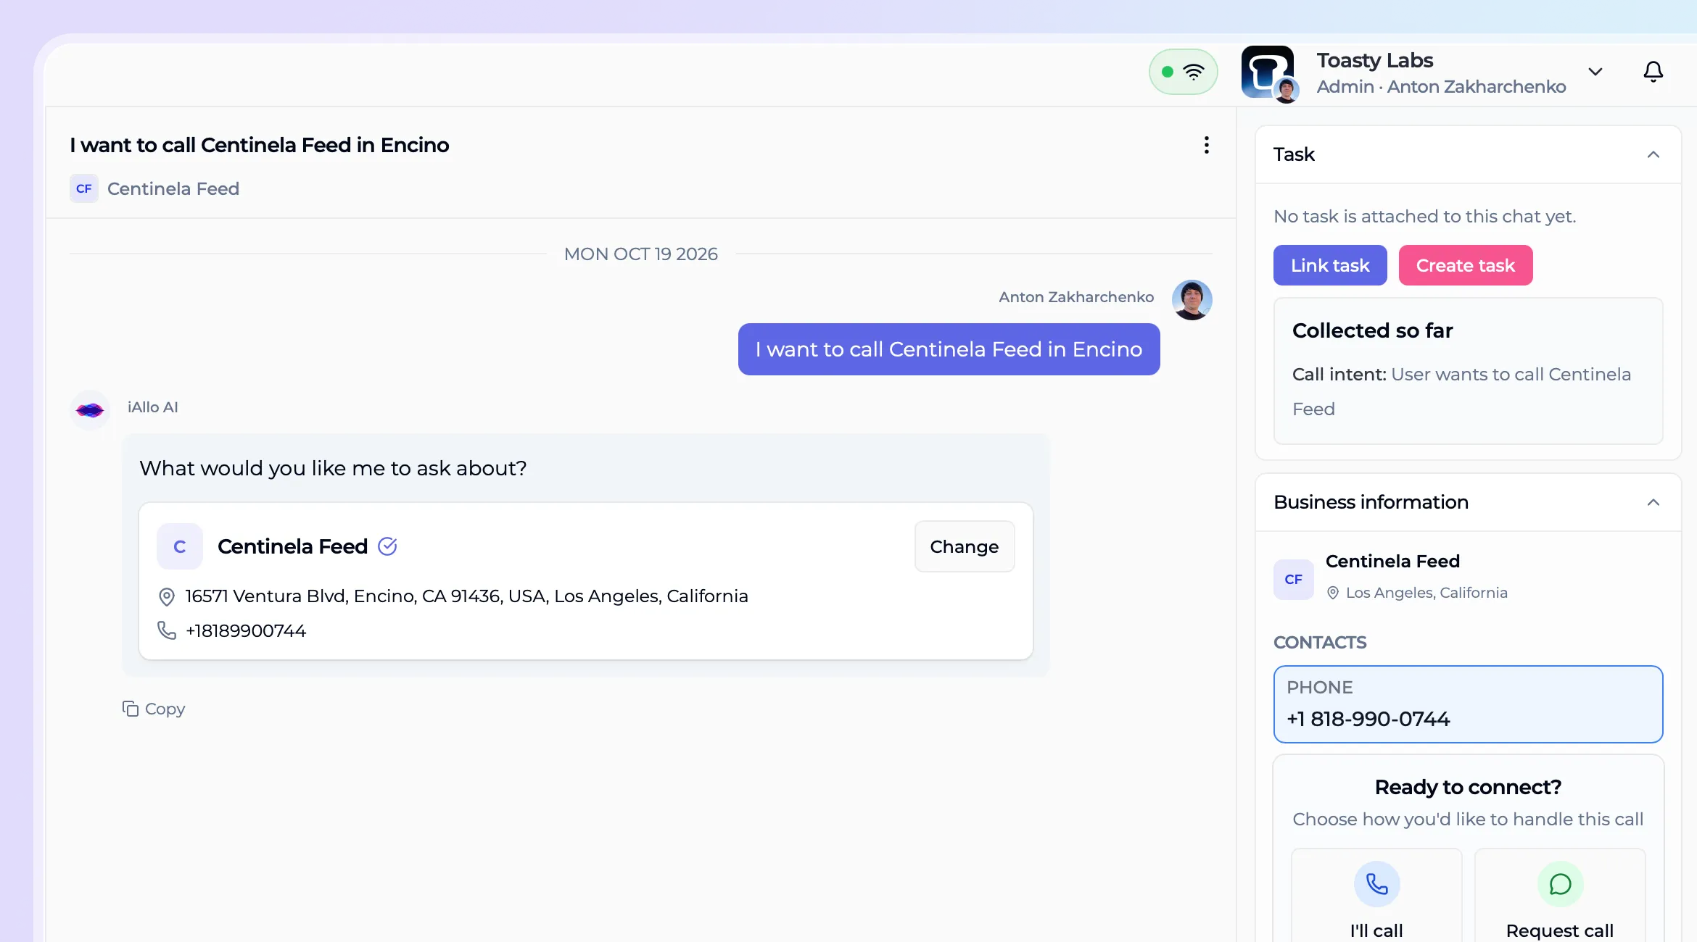Open the chat options three-dot menu
This screenshot has height=942, width=1697.
(1207, 145)
